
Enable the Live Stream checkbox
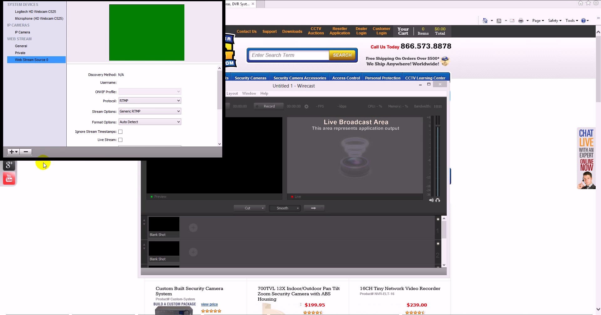[x=121, y=140]
